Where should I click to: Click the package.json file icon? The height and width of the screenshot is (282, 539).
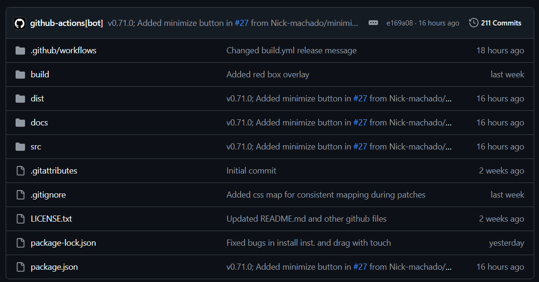21,267
